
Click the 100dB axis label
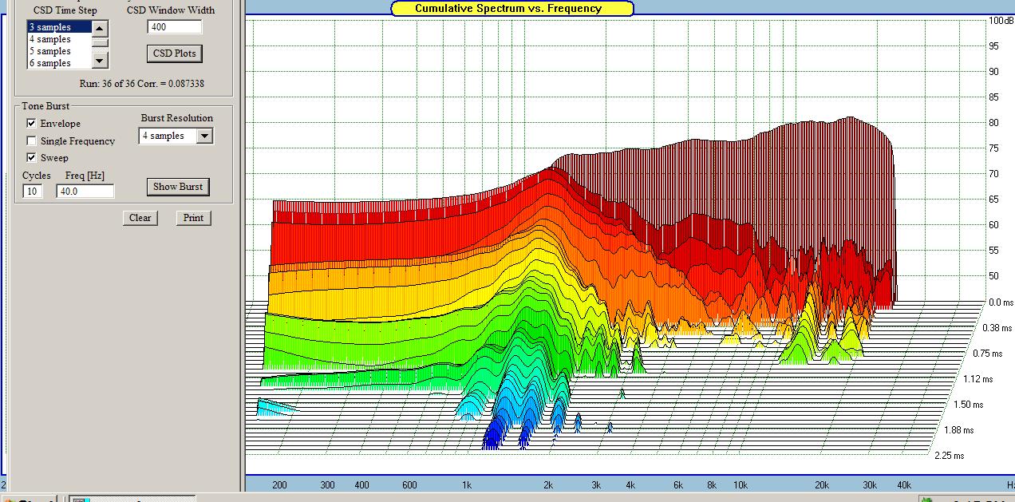point(1001,20)
